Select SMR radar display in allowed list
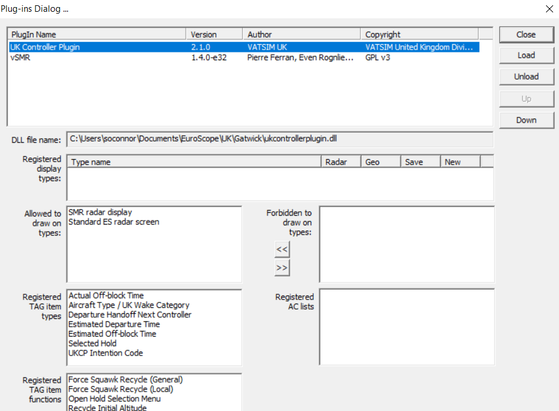 click(x=100, y=212)
